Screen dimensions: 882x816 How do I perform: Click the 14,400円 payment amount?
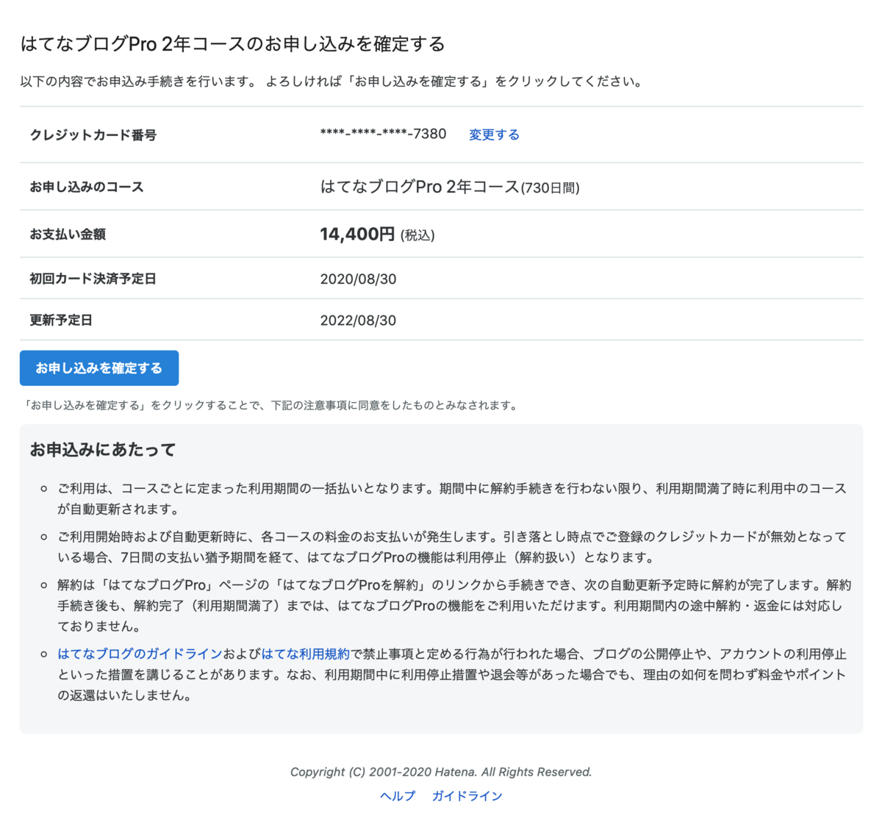pos(357,234)
